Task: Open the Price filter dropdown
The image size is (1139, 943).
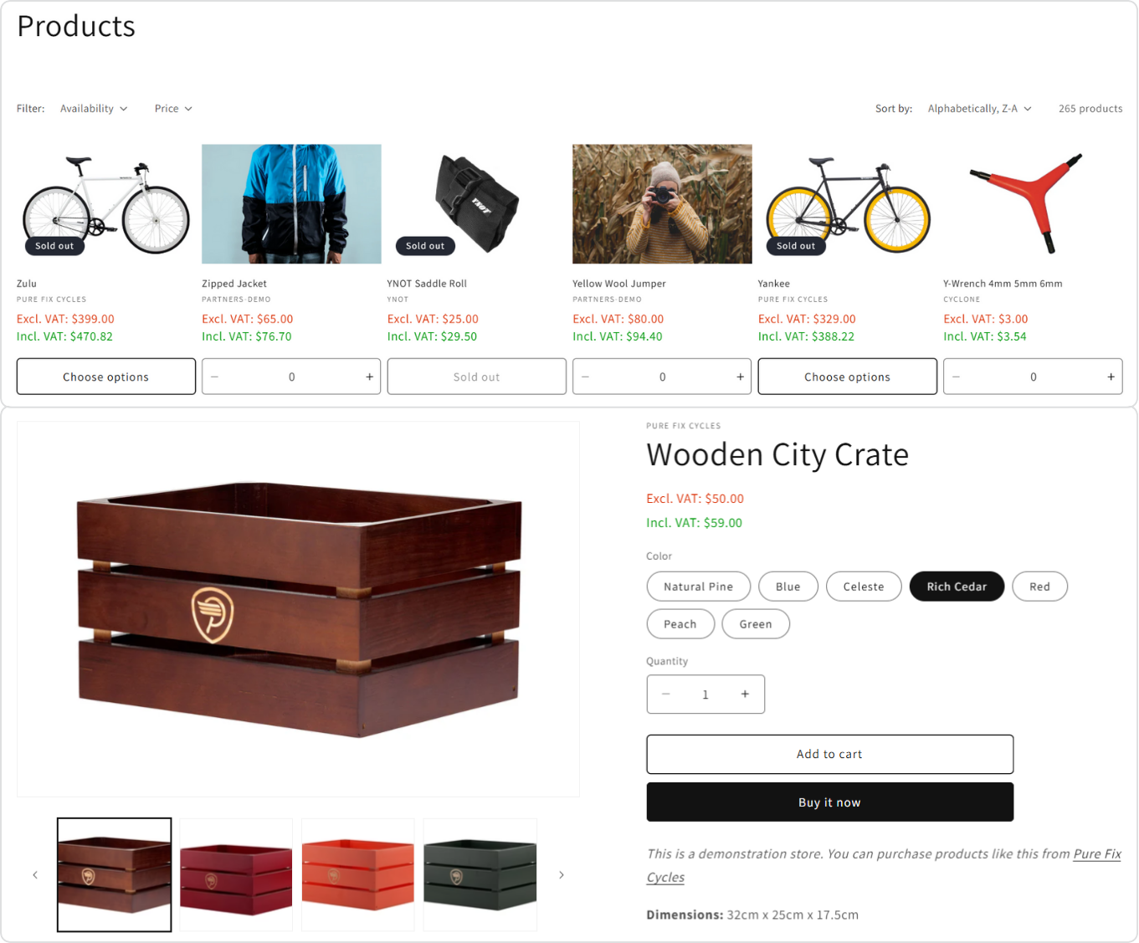Action: click(173, 109)
